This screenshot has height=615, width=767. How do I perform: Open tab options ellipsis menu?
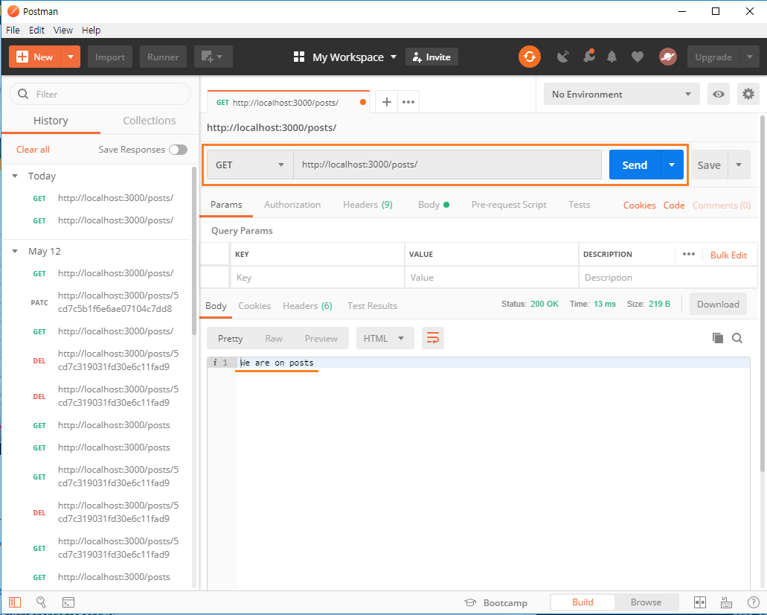408,102
